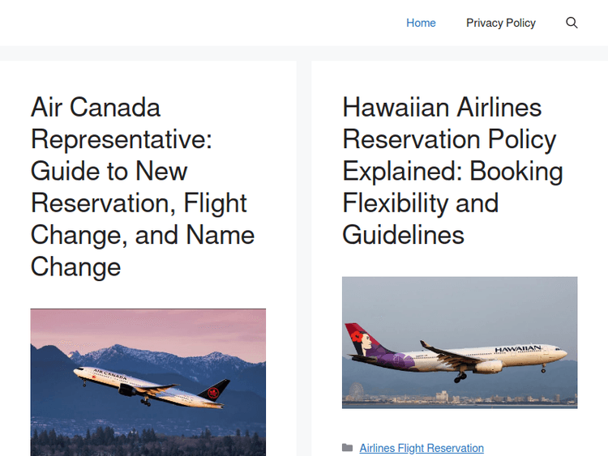Click the folder category icon
608x456 pixels.
(x=347, y=448)
